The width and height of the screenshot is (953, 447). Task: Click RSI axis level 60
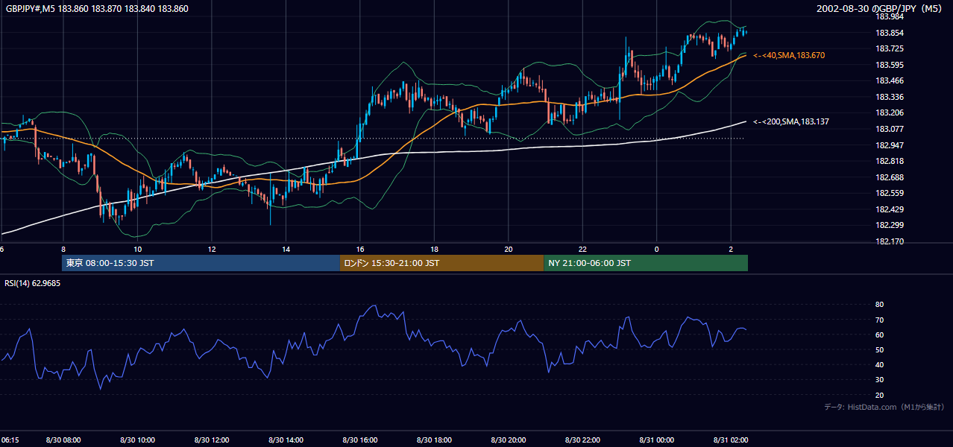coord(880,335)
